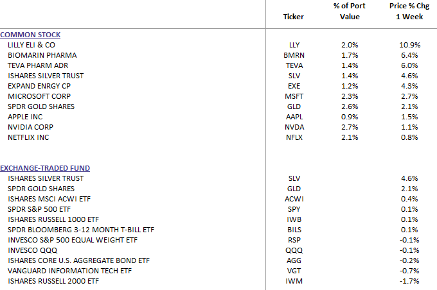This screenshot has height=290, width=437.
Task: Click the TEVA ticker cell
Action: (294, 65)
